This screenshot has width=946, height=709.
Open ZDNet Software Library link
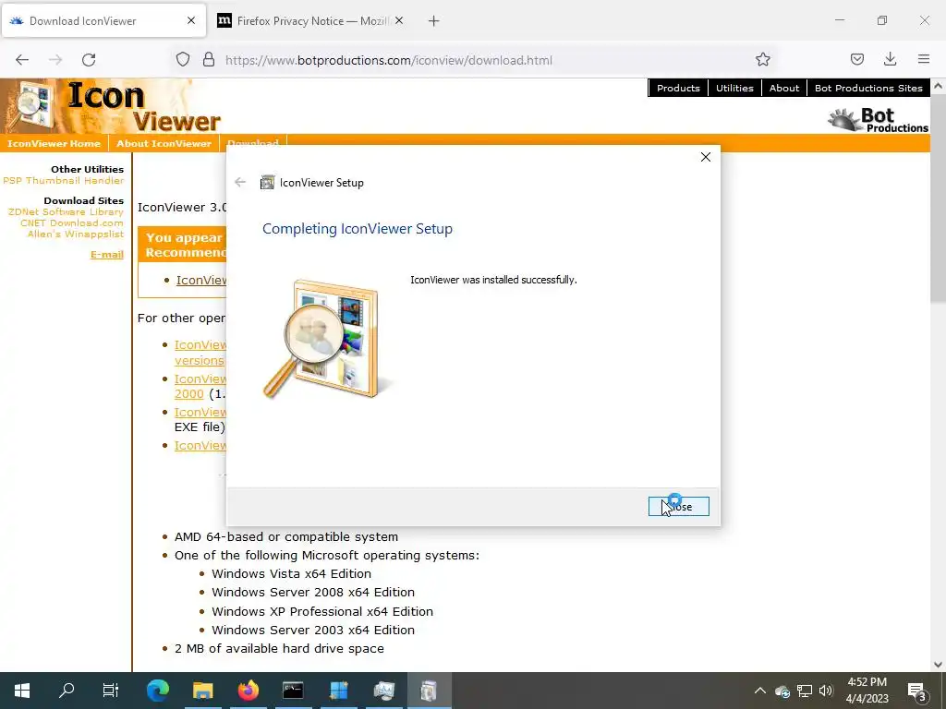coord(66,211)
